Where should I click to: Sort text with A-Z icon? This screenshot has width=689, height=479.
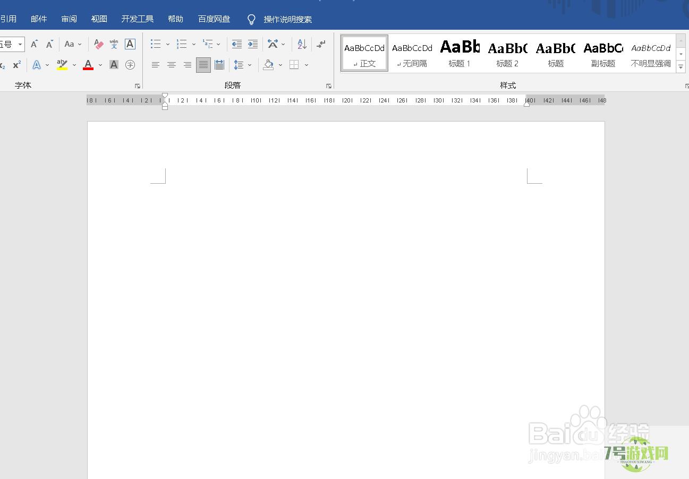point(302,44)
